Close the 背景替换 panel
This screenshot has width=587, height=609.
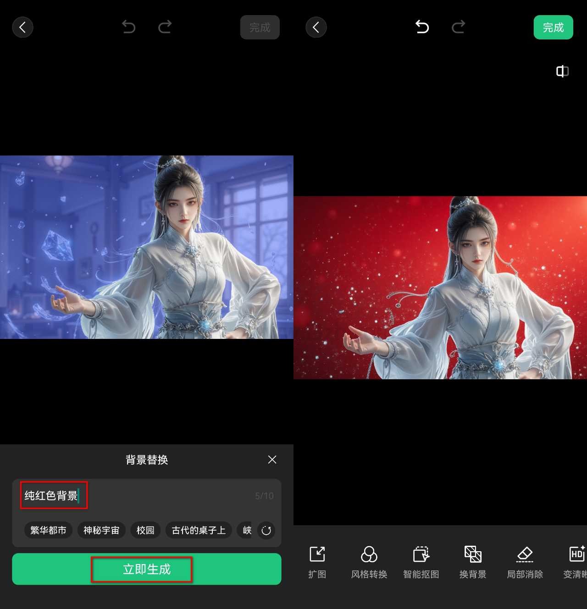pyautogui.click(x=272, y=460)
